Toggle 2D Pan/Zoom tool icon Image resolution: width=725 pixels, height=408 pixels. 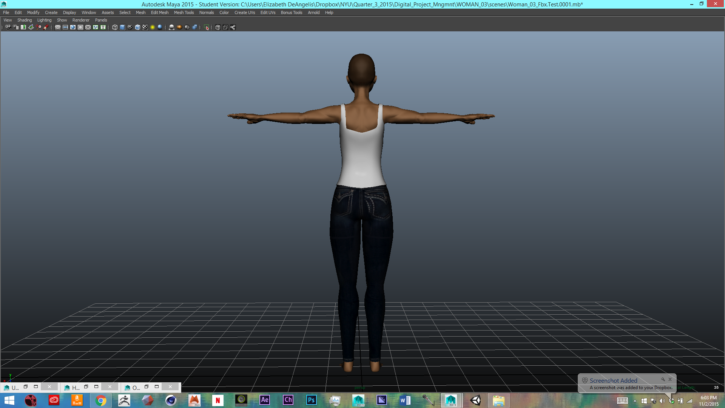39,27
